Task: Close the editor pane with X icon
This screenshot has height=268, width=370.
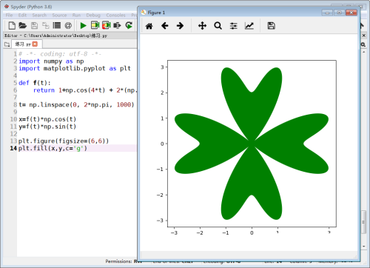Action: point(363,36)
